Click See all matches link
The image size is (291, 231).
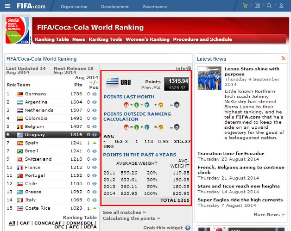[x=125, y=212]
